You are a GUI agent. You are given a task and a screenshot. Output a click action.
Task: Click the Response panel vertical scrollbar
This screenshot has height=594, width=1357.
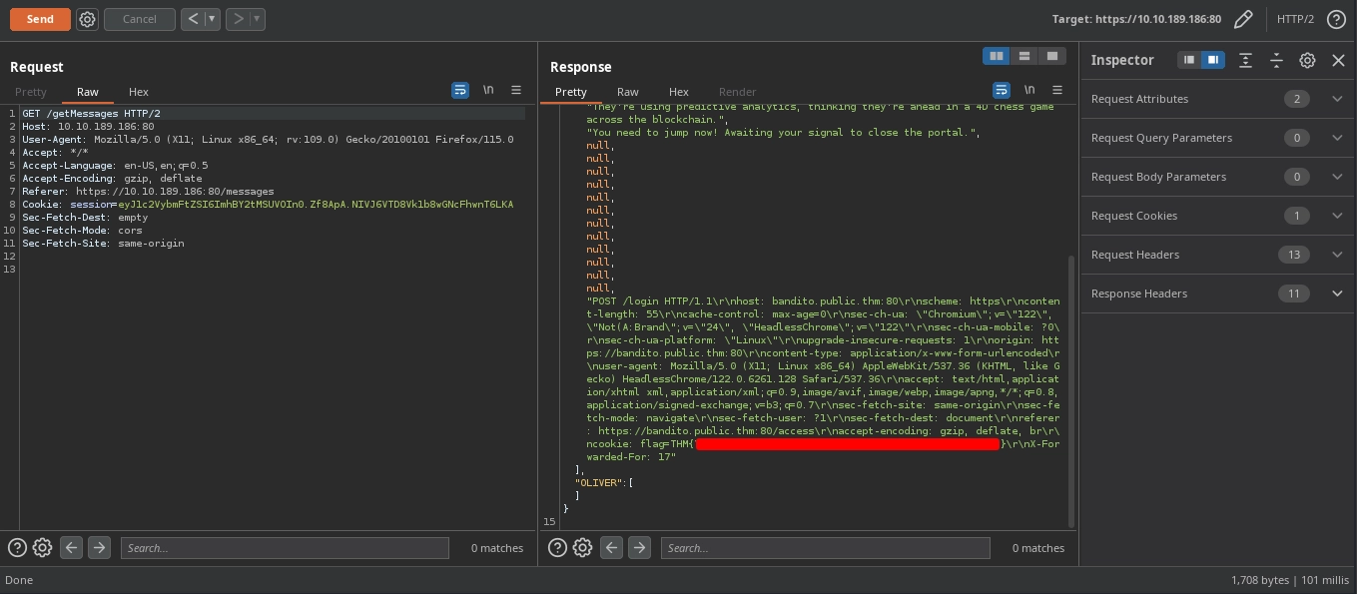tap(1072, 389)
